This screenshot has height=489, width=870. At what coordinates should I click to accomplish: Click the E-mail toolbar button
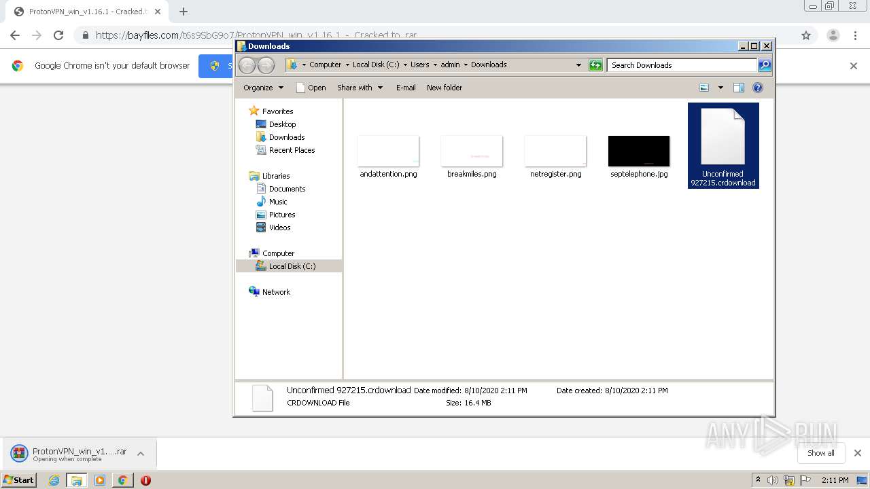[x=406, y=88]
